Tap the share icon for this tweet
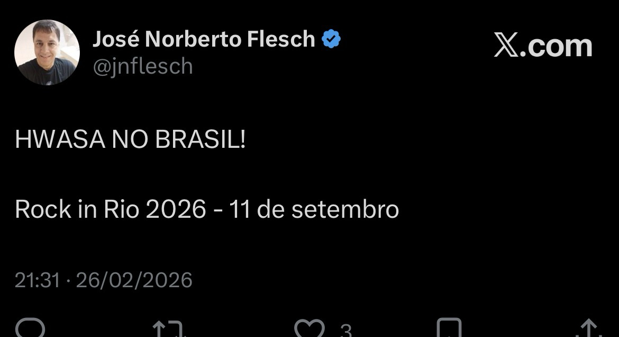 [x=588, y=329]
